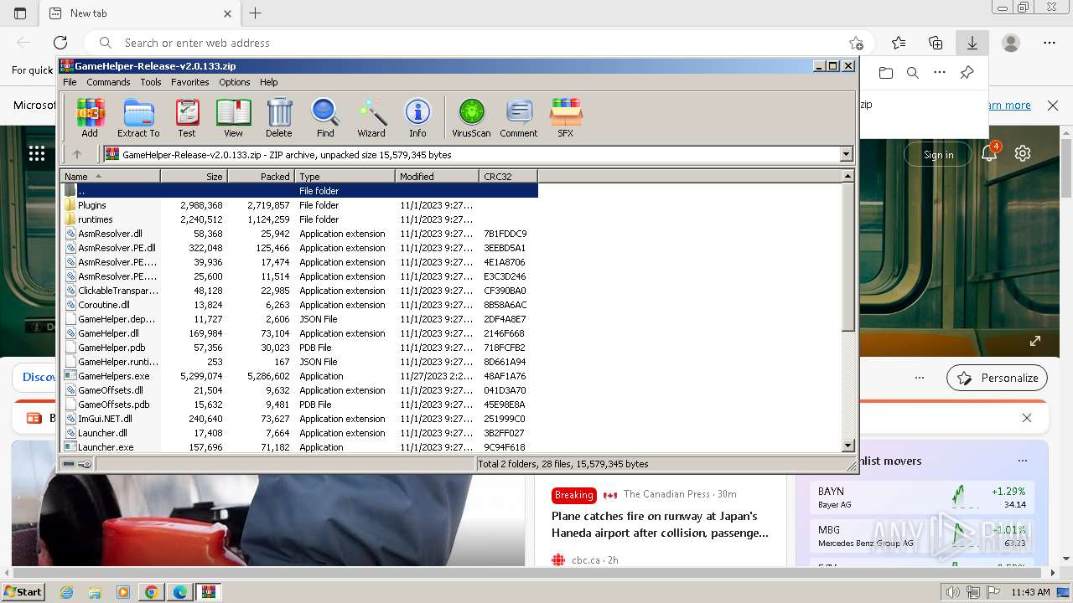The image size is (1073, 603).
Task: Expand the archive path dropdown
Action: [846, 154]
